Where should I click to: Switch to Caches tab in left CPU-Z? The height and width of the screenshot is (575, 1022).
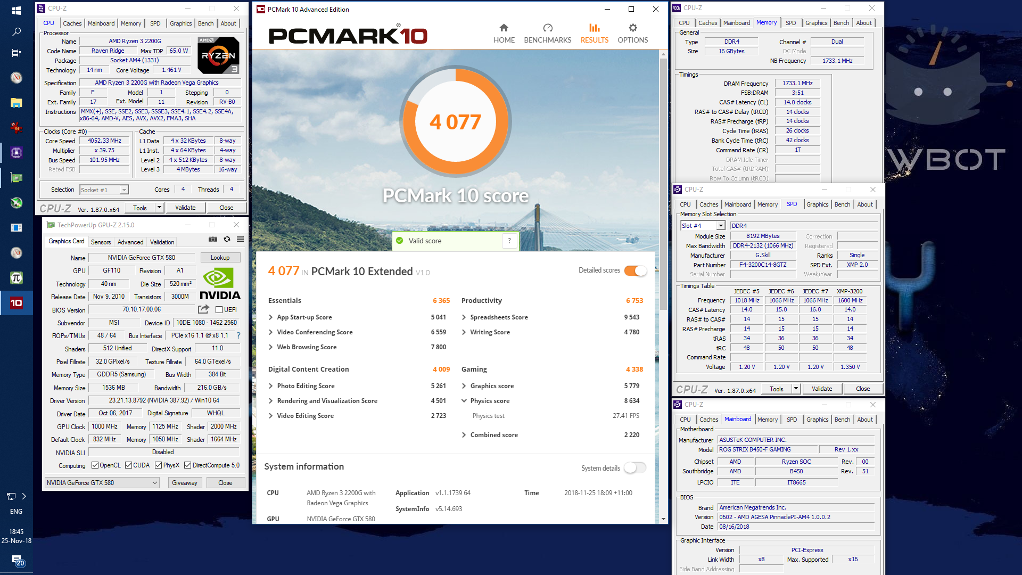pyautogui.click(x=72, y=23)
